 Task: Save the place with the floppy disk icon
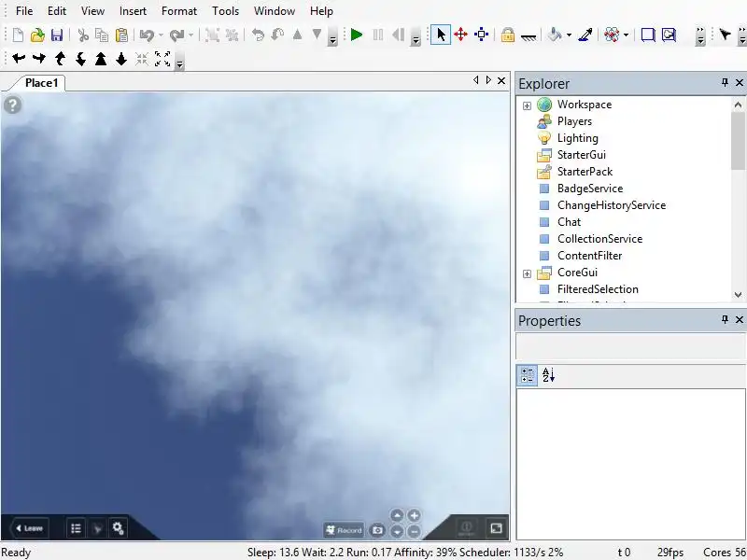[57, 35]
